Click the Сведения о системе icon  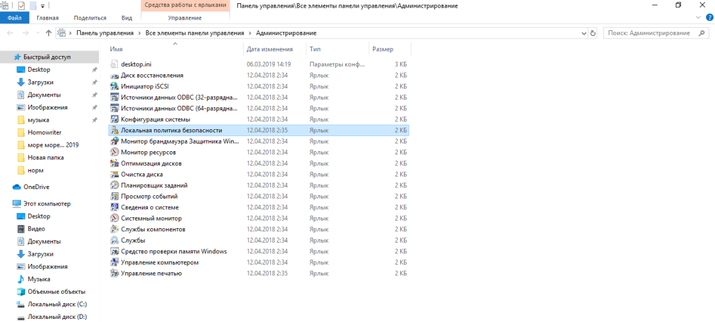114,207
